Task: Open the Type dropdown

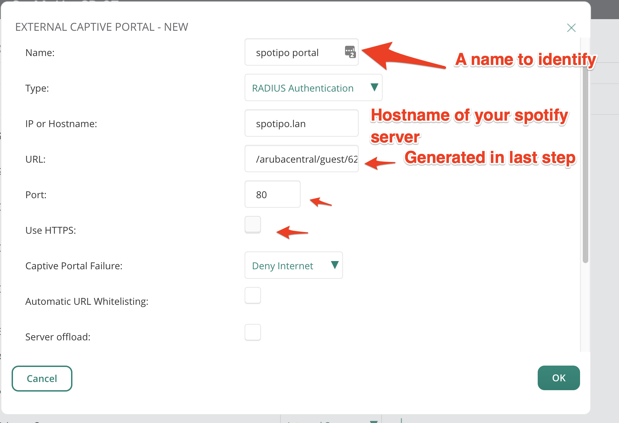Action: 313,88
